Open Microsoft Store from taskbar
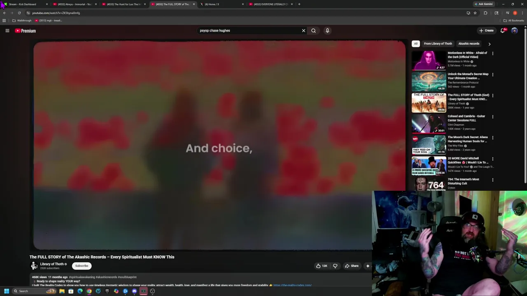 click(x=71, y=291)
